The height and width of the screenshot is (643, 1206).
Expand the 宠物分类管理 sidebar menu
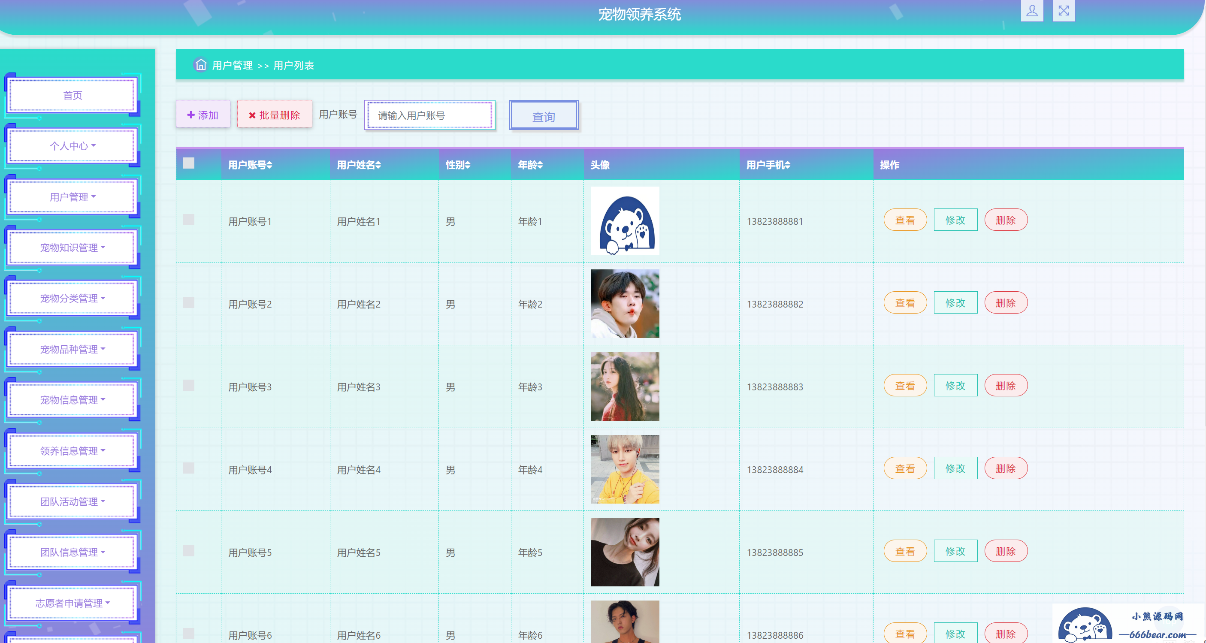click(73, 298)
